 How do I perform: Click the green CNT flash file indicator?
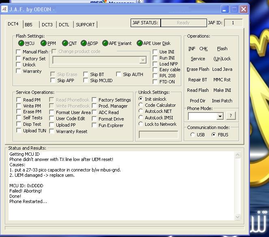(65, 43)
